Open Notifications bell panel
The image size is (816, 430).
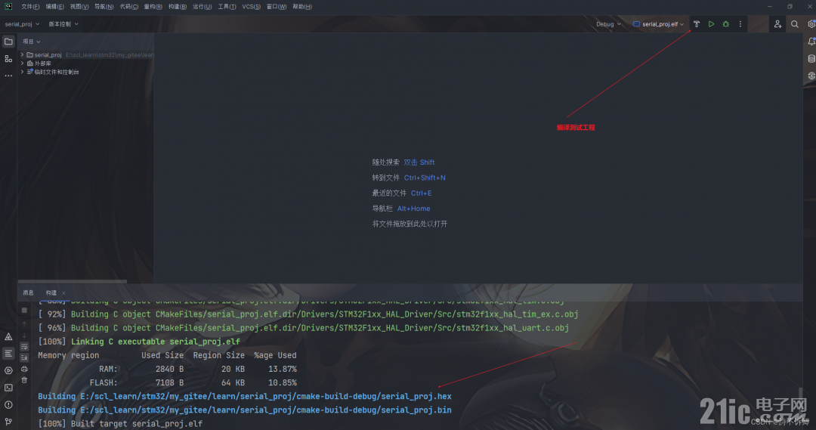tap(811, 42)
